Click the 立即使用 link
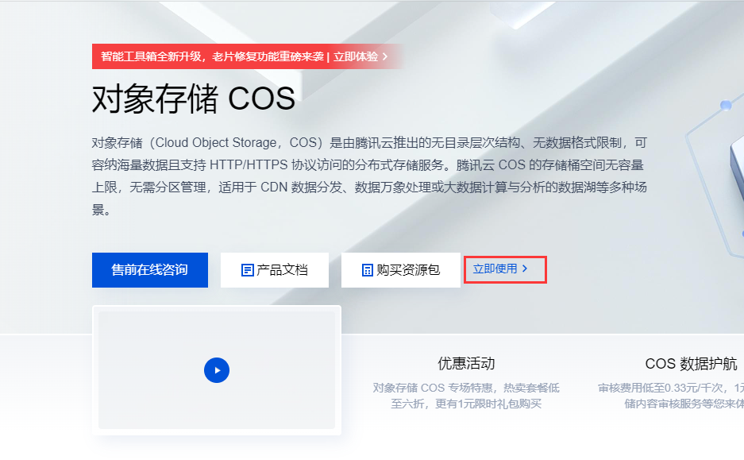Image resolution: width=744 pixels, height=460 pixels. pos(500,269)
